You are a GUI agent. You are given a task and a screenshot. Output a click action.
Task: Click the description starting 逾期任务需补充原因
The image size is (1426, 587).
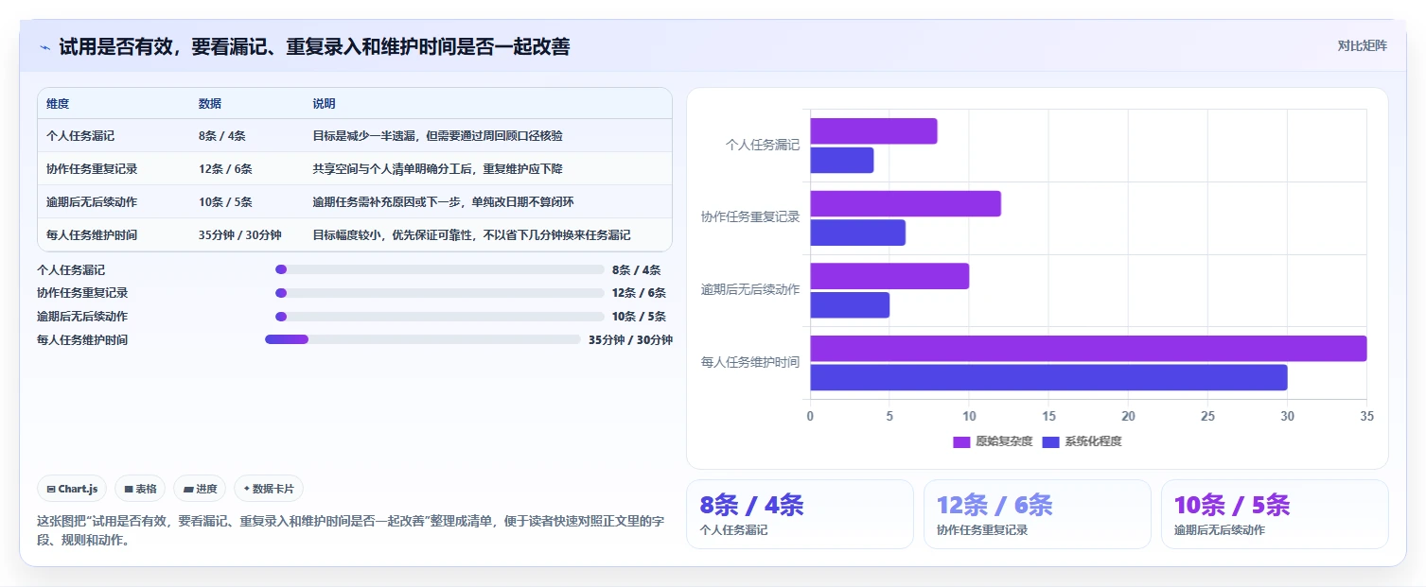444,202
